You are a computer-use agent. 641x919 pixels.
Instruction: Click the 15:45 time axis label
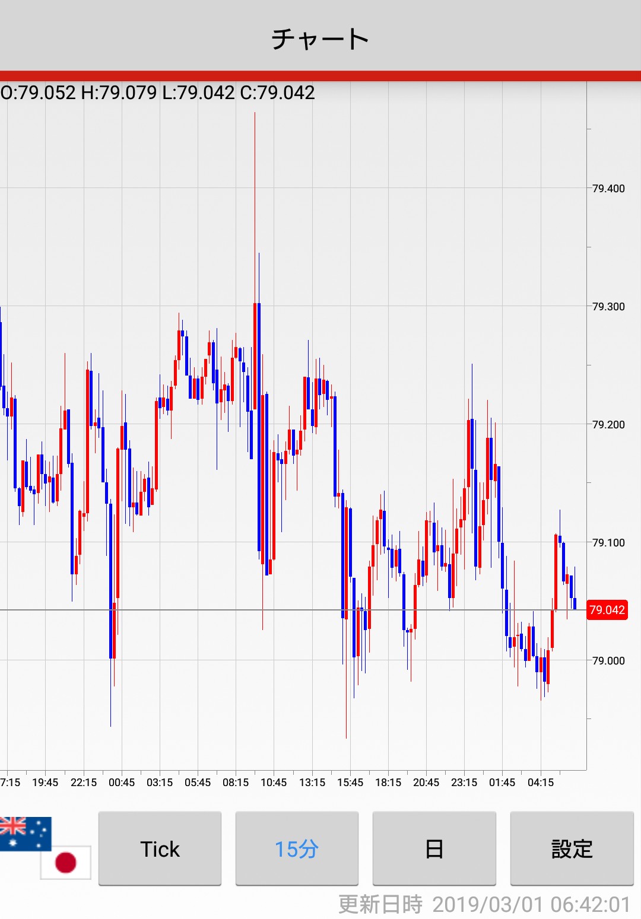click(350, 783)
